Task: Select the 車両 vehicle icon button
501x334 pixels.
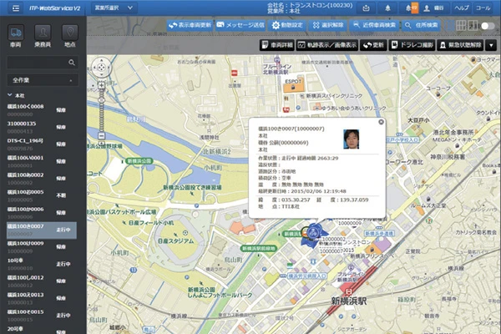Action: [x=15, y=35]
